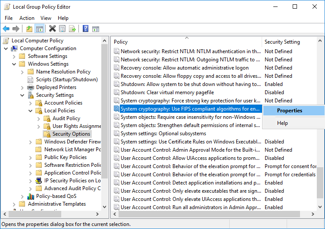Toggle the Show/Hide Action Pane icon

click(x=95, y=29)
